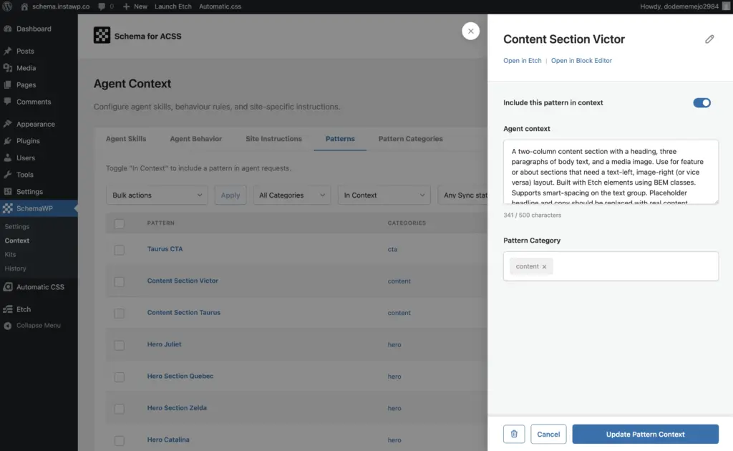Check the select-all checkbox in table header
The height and width of the screenshot is (451, 733).
pyautogui.click(x=120, y=224)
